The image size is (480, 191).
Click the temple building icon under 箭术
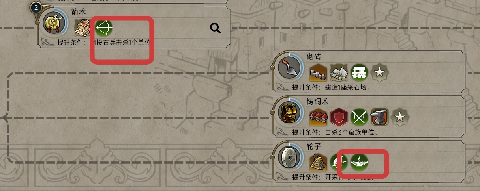82,28
